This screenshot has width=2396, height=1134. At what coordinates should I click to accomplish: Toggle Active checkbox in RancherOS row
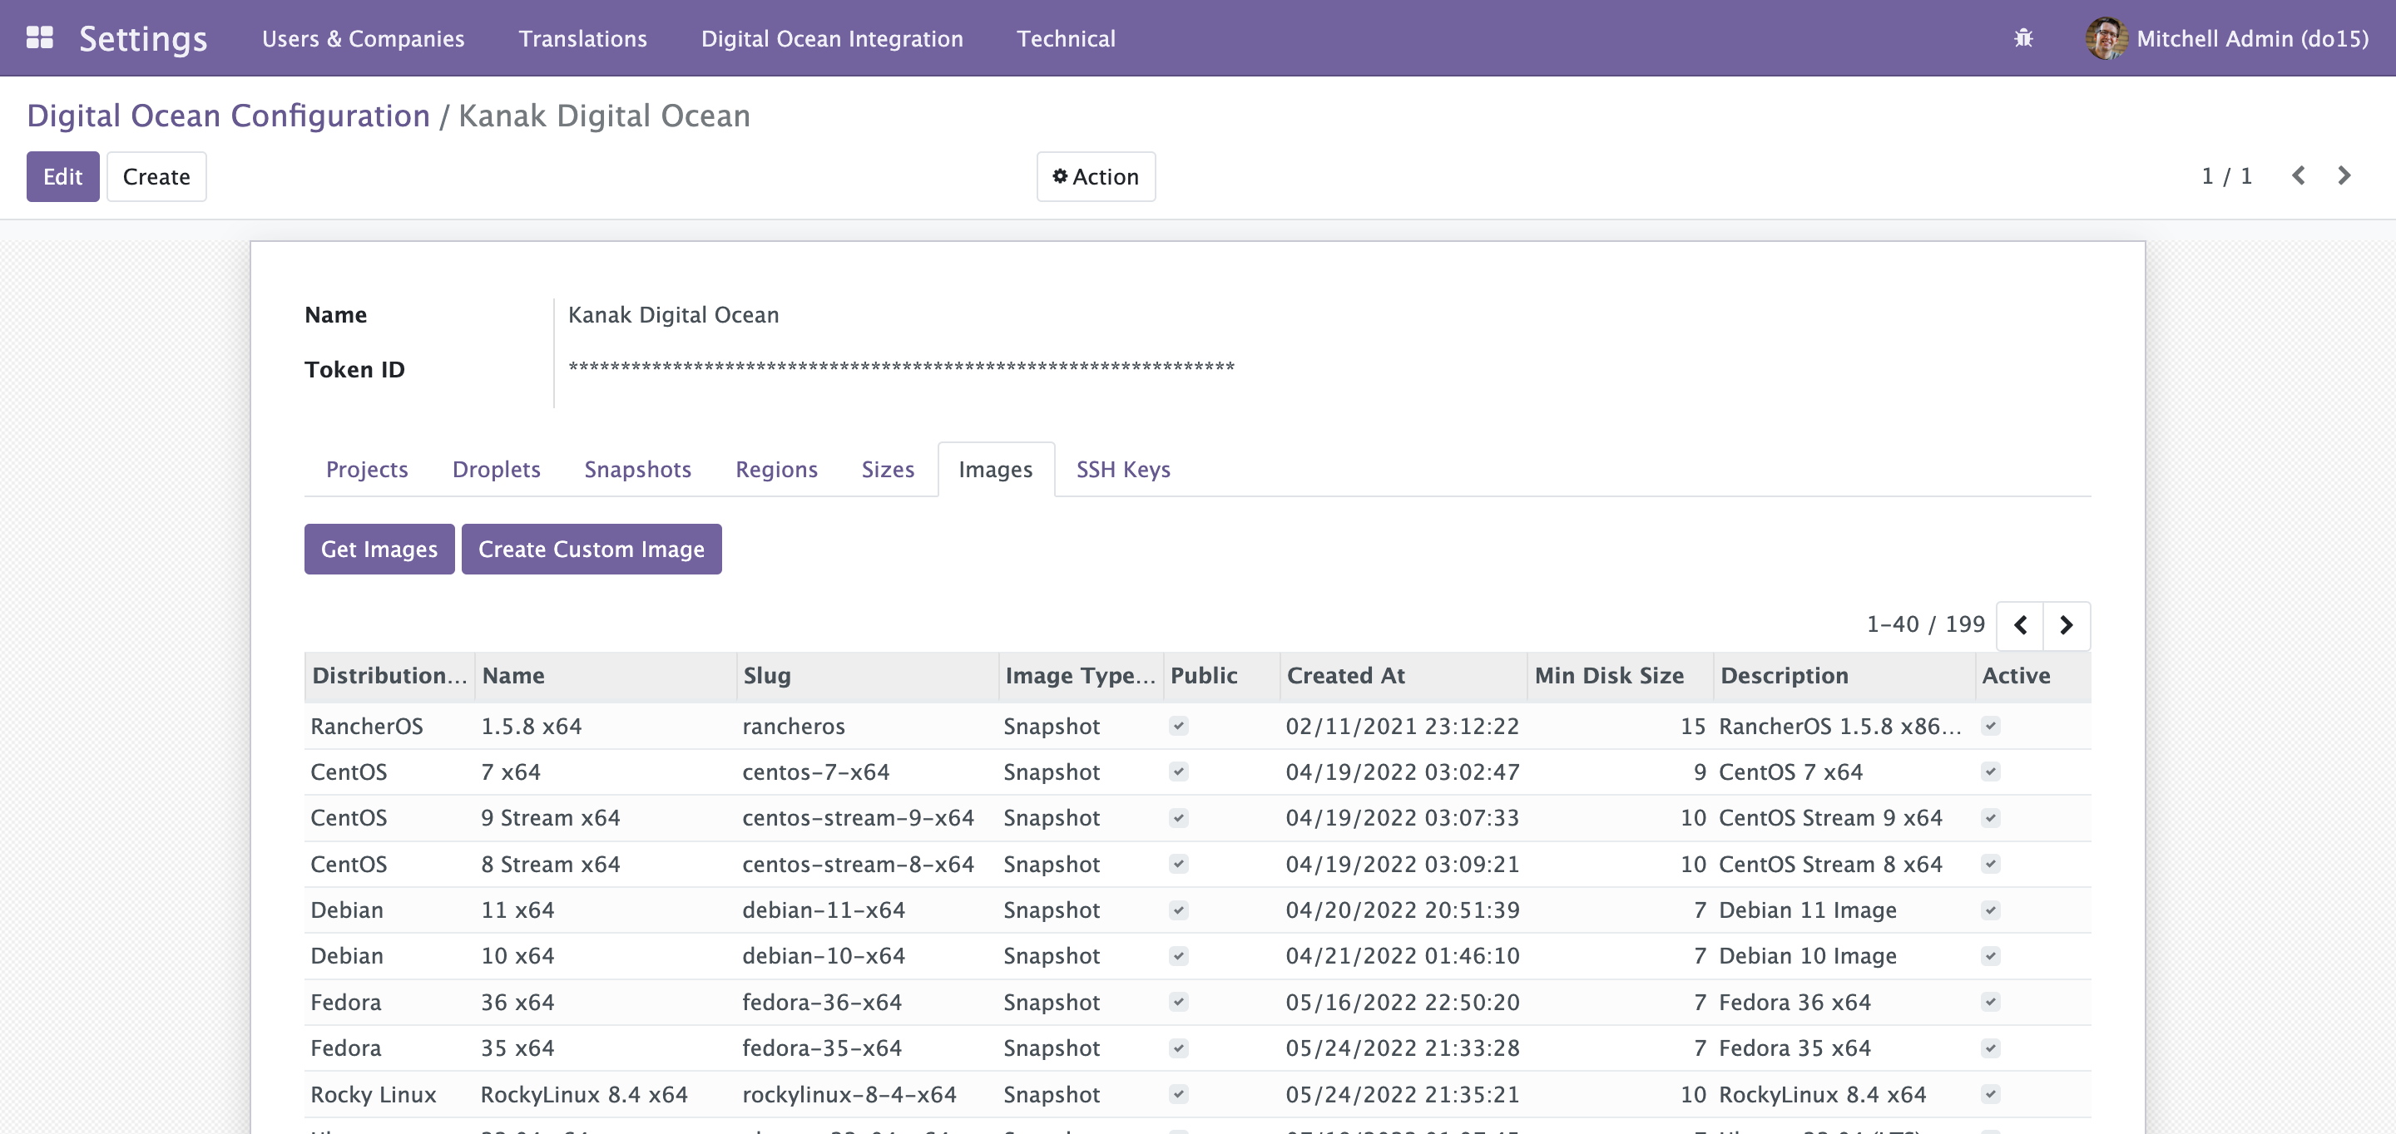point(1991,726)
